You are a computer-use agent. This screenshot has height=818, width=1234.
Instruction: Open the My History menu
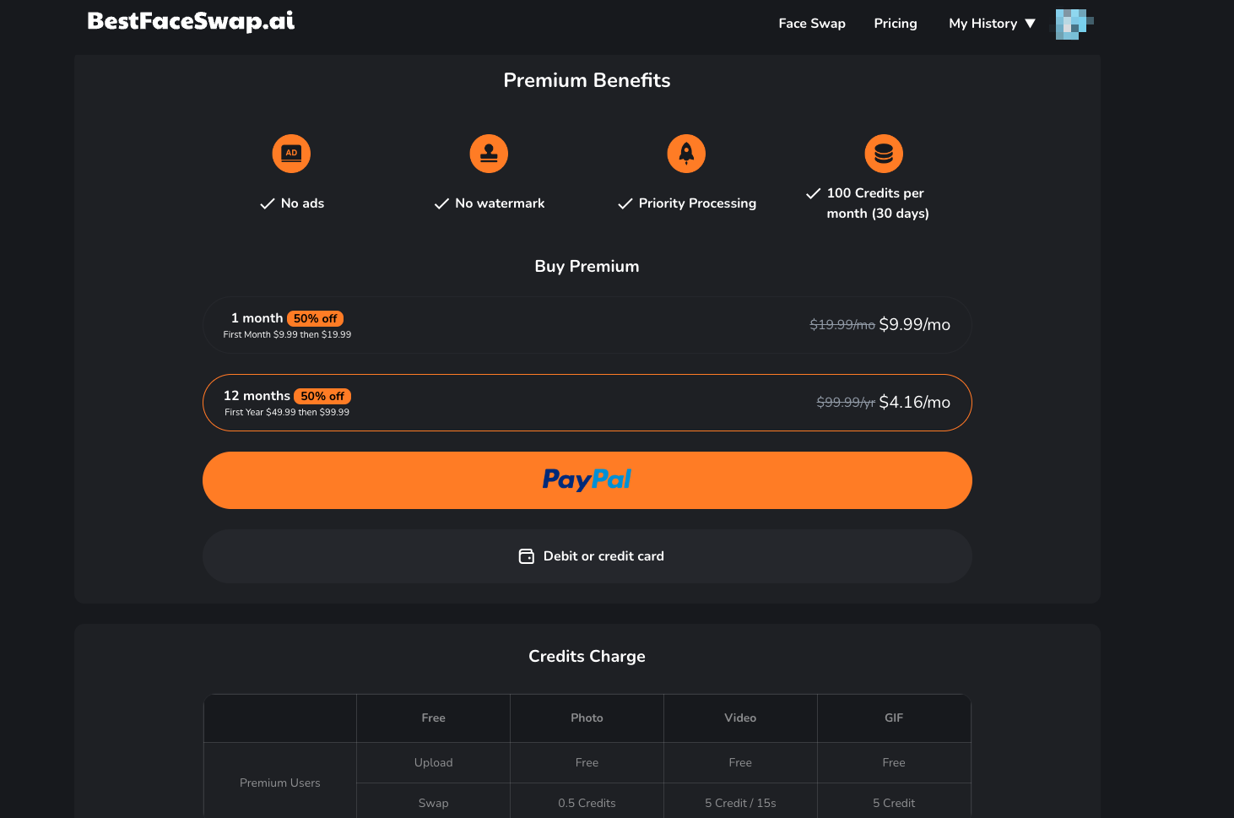pos(982,24)
